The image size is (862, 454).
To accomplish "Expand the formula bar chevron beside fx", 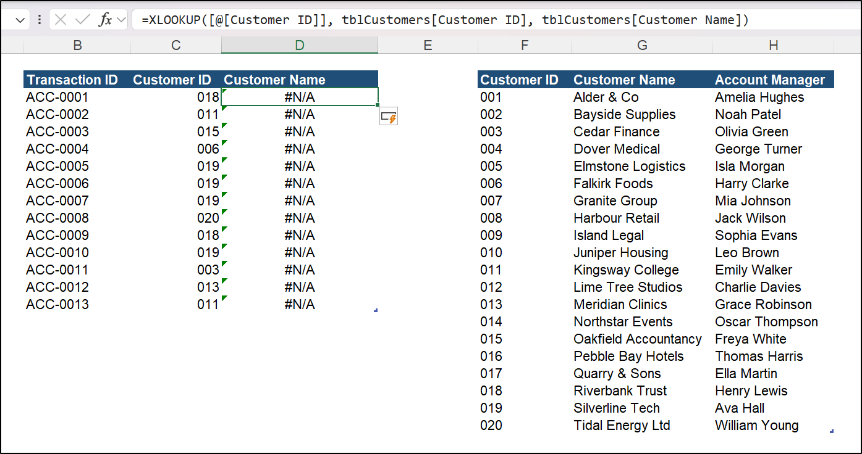I will point(121,20).
